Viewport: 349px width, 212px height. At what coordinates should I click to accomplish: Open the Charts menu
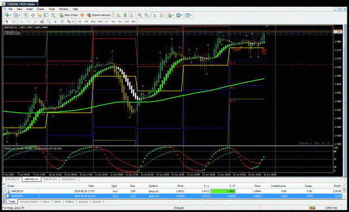tap(41, 9)
